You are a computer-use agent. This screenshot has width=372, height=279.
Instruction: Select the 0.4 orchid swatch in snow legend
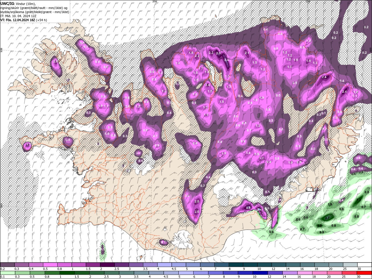36,265
